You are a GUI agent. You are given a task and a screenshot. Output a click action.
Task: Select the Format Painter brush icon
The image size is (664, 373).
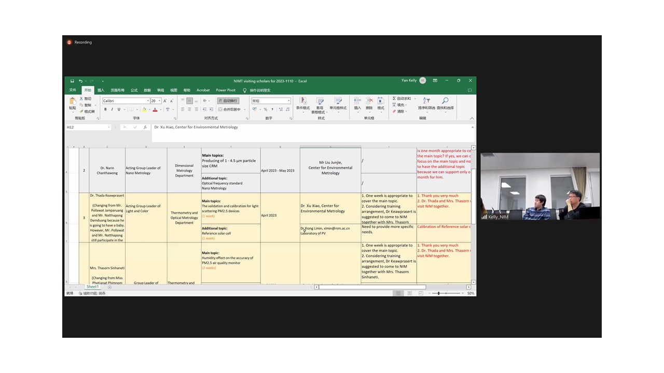coord(81,111)
